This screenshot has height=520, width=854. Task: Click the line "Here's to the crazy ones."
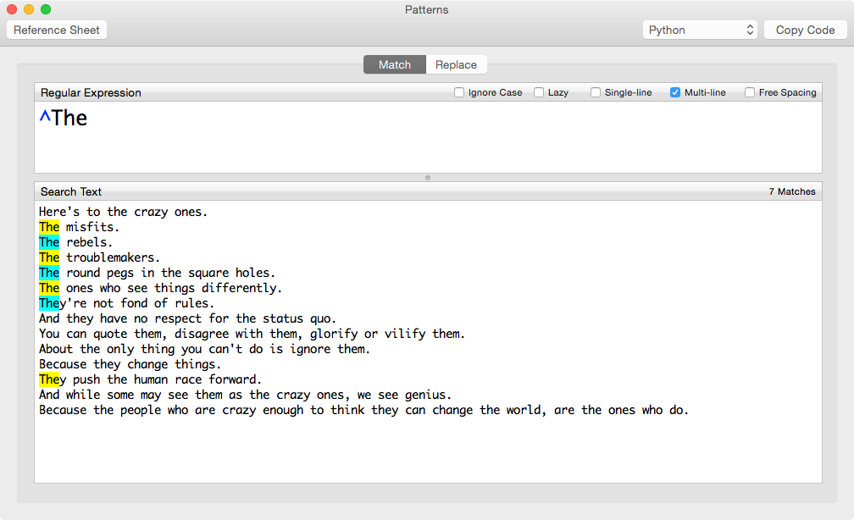point(123,212)
